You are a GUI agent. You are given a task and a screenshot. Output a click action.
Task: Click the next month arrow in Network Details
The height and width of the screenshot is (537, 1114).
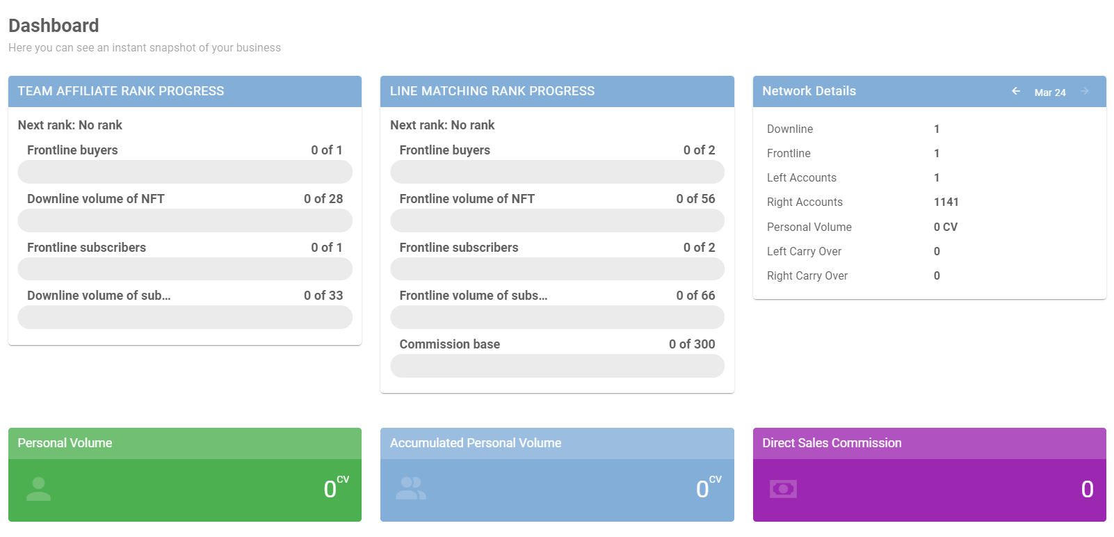tap(1084, 91)
